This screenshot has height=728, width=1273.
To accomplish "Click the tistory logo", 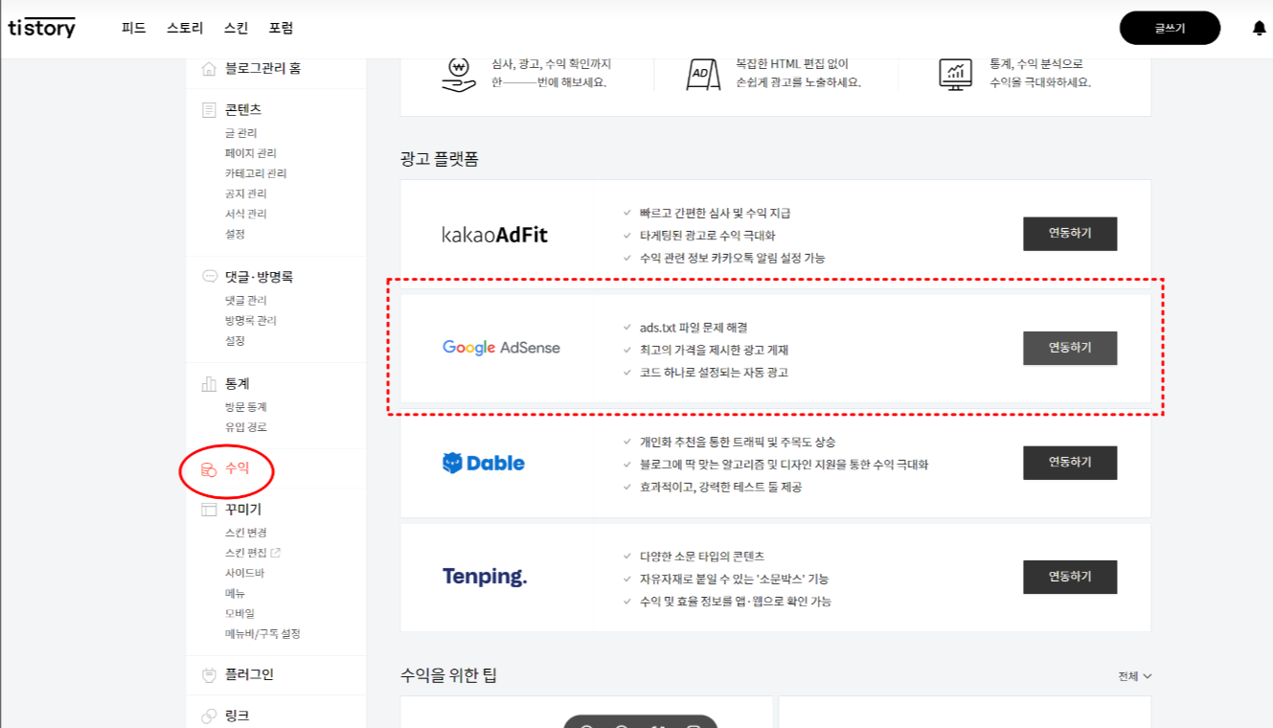I will pyautogui.click(x=42, y=28).
